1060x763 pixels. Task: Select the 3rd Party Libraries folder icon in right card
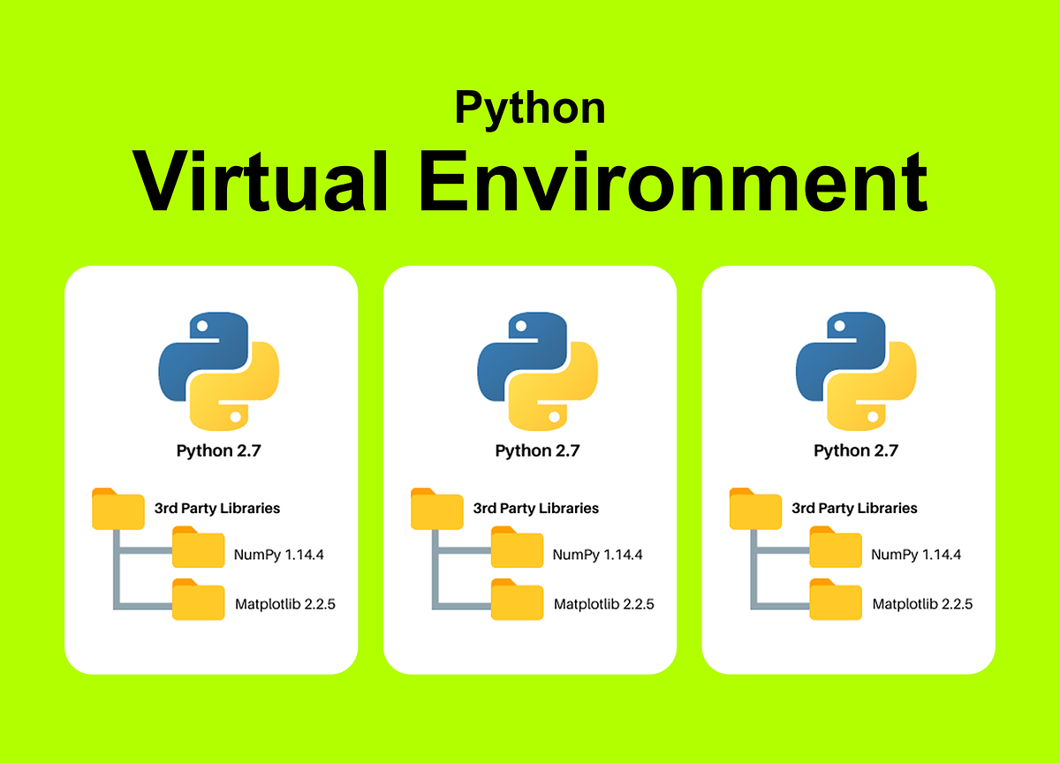[x=755, y=509]
